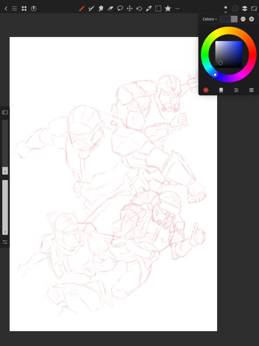The height and width of the screenshot is (346, 259).
Task: Close the Colors panel
Action: point(251,19)
